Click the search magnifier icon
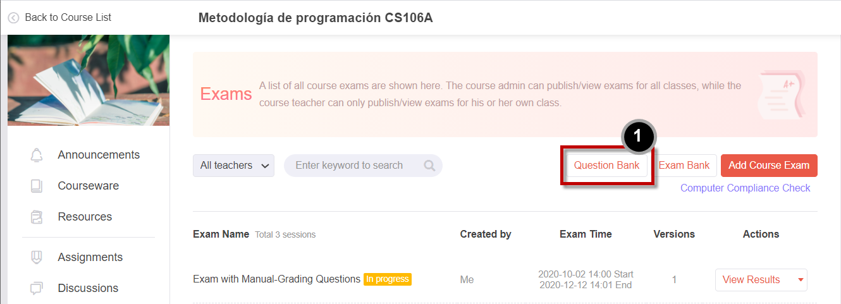 point(429,166)
